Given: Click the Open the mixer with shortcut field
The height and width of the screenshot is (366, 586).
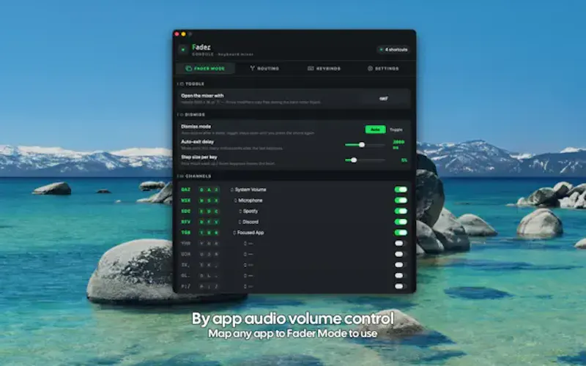Looking at the screenshot, I should [x=384, y=99].
